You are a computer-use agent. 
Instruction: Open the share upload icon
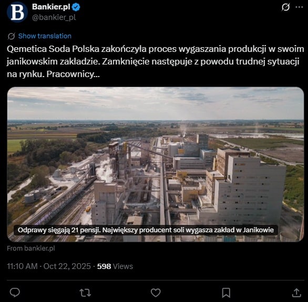296,293
